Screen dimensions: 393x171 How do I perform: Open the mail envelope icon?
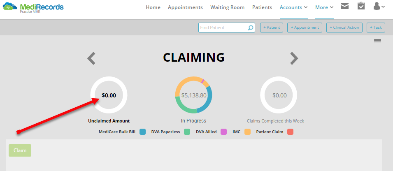click(345, 6)
